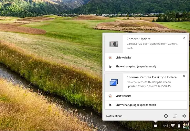Click puzzle icon in Remote Desktop changelog row
Image resolution: width=190 pixels, height=131 pixels.
click(x=110, y=105)
